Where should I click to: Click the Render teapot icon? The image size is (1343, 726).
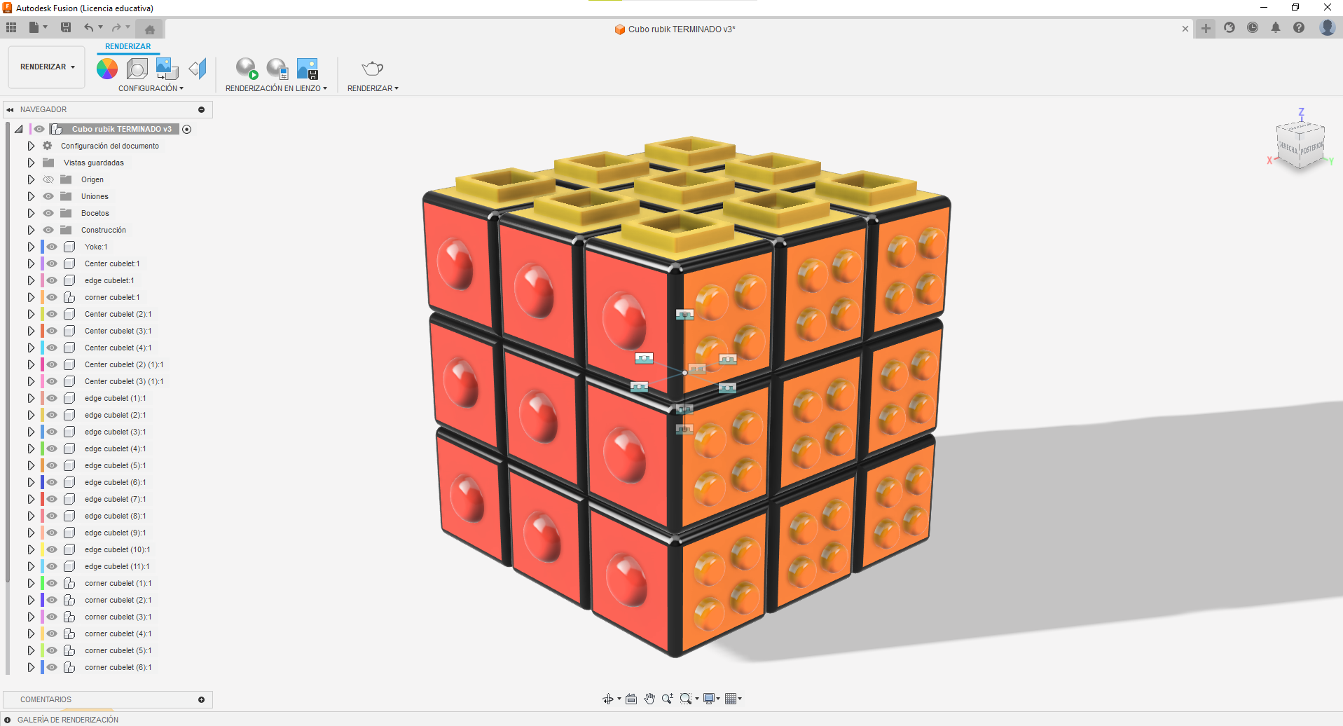pyautogui.click(x=372, y=68)
